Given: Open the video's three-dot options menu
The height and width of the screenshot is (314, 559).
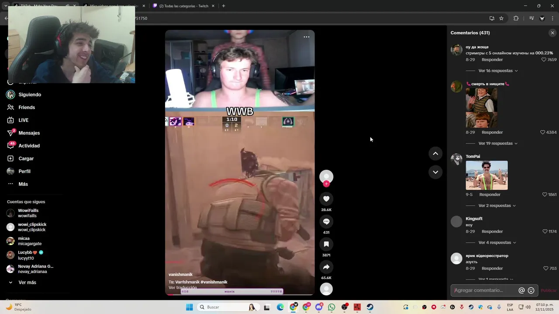Looking at the screenshot, I should [307, 37].
